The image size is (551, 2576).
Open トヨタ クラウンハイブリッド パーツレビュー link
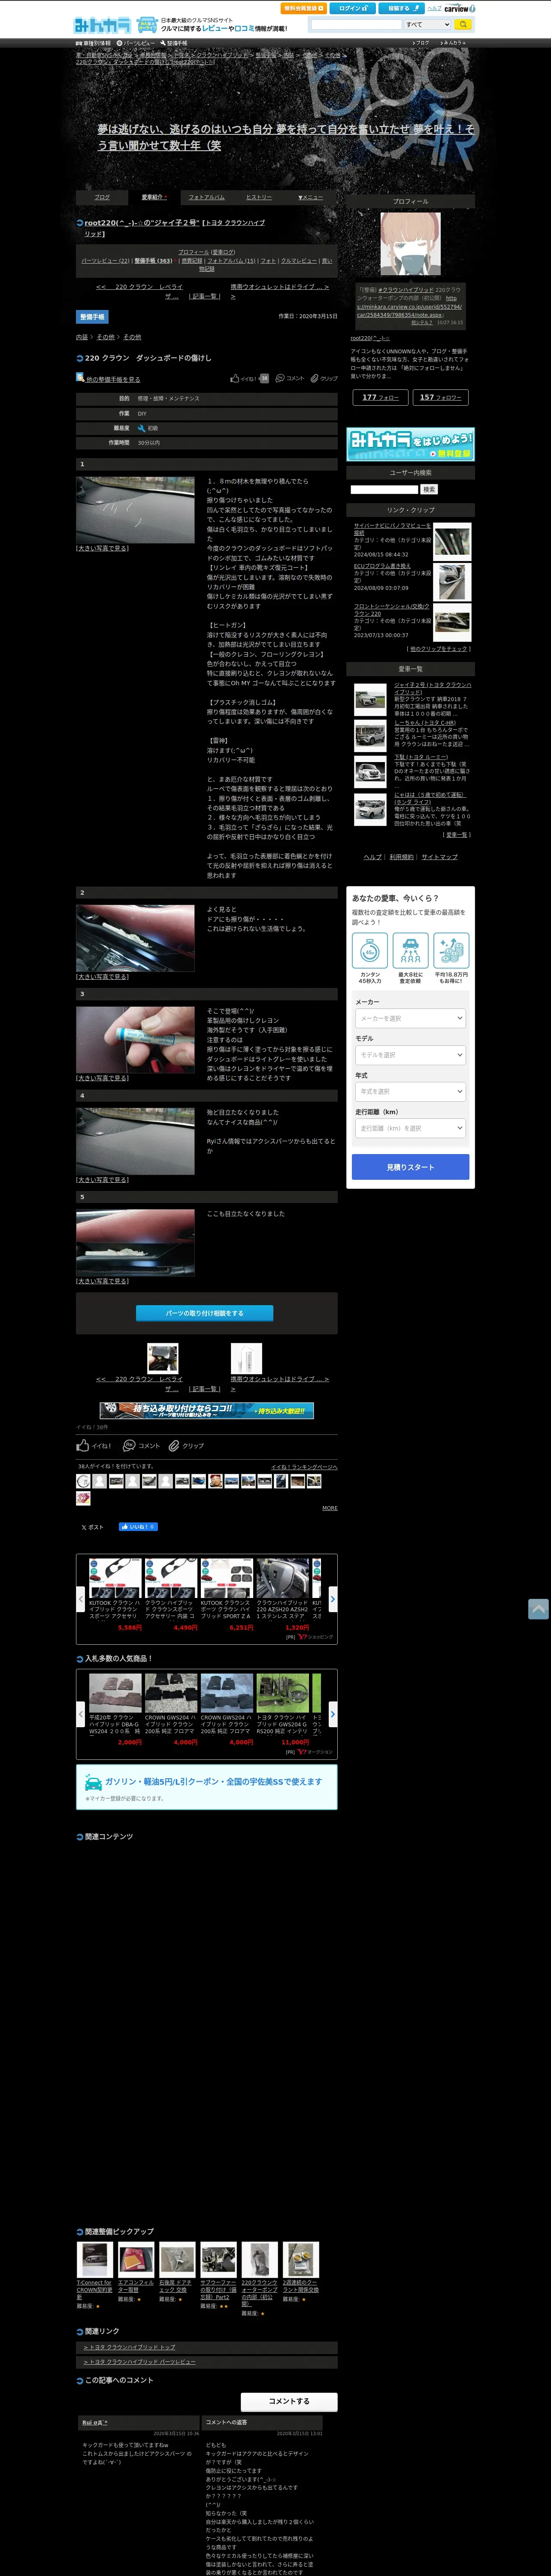(x=140, y=2362)
